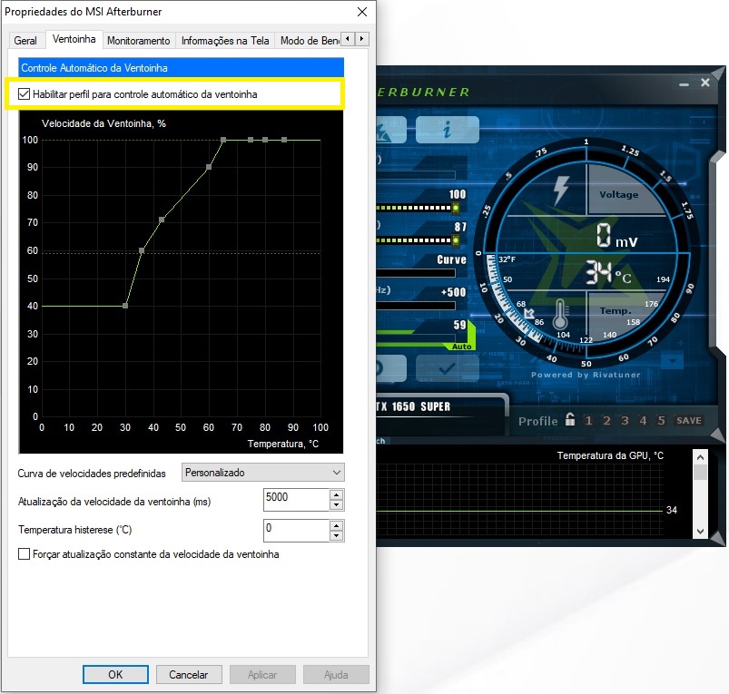Image resolution: width=729 pixels, height=694 pixels.
Task: Select Afterburner profile slot 2
Action: [x=606, y=420]
